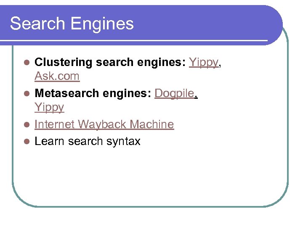Click "search engines:" after the word Clustering
The width and height of the screenshot is (303, 227).
pos(141,62)
